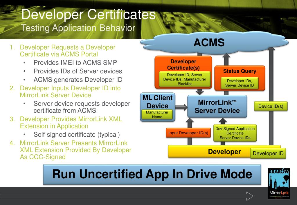The image size is (297, 205).
Task: Click the tall arrow from Developer to ACMS
Action: [x=271, y=96]
